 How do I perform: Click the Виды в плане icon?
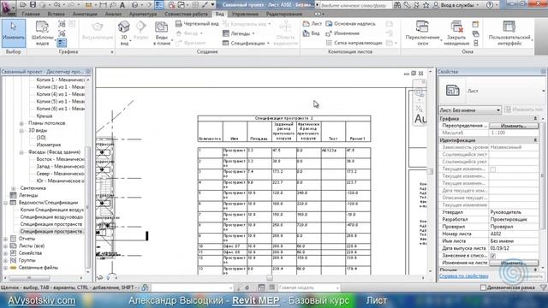(161, 27)
